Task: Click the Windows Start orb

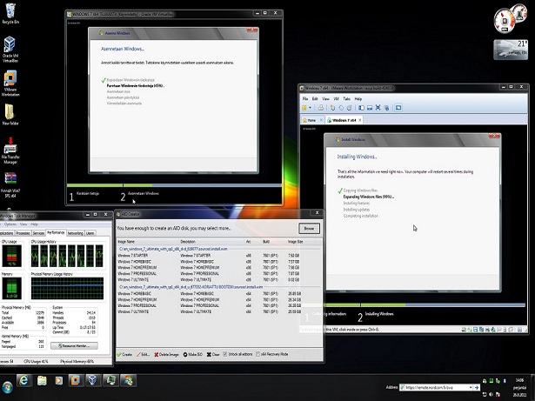Action: point(7,387)
